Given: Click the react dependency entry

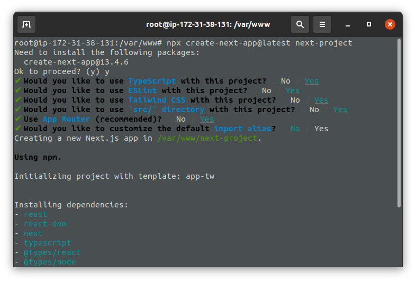Looking at the screenshot, I should (x=35, y=214).
